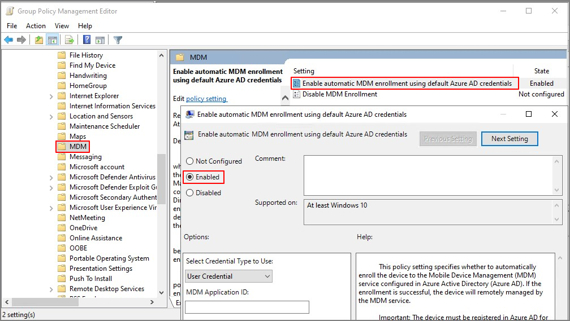Image resolution: width=570 pixels, height=321 pixels.
Task: Select the Not Configured radio button
Action: (x=190, y=161)
